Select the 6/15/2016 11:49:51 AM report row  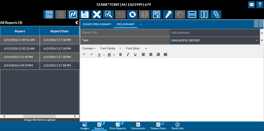coord(20,40)
